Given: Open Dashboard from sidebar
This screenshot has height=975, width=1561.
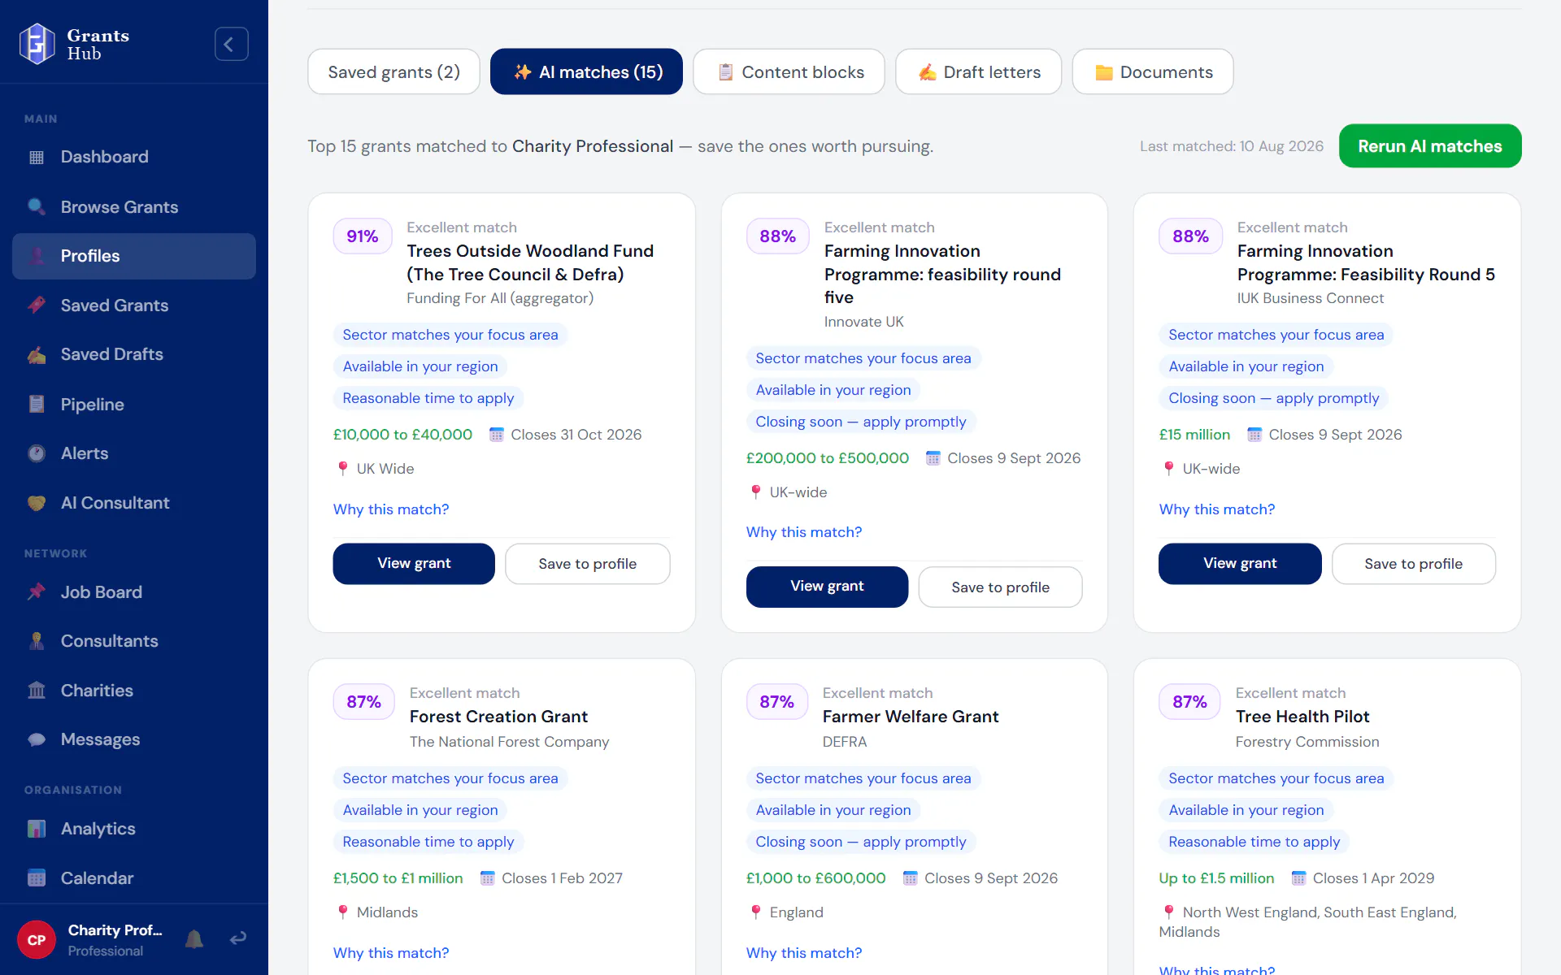Looking at the screenshot, I should tap(134, 157).
